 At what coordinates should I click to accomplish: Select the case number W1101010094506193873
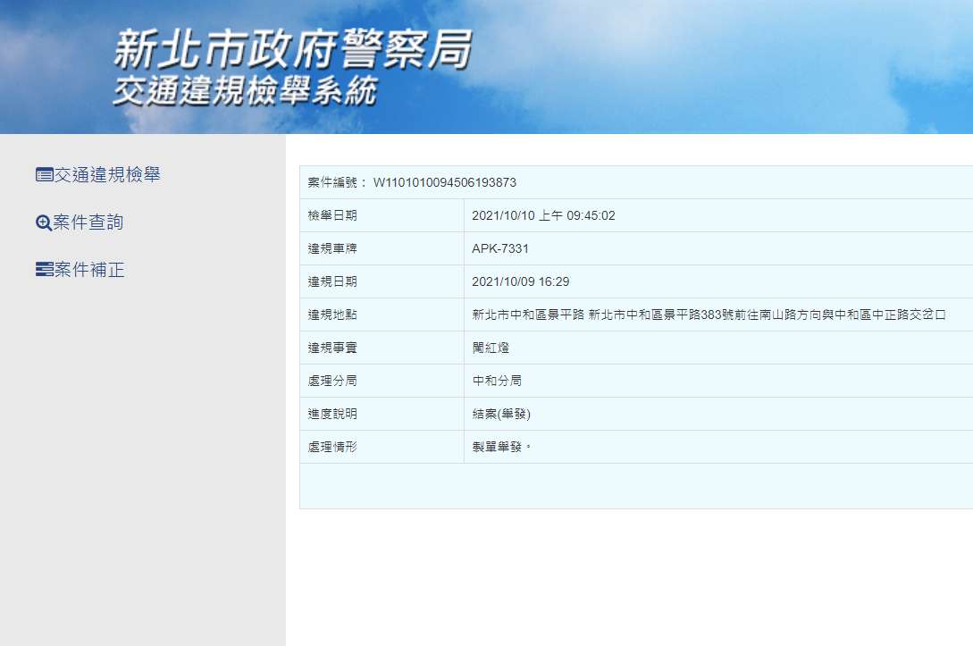444,182
